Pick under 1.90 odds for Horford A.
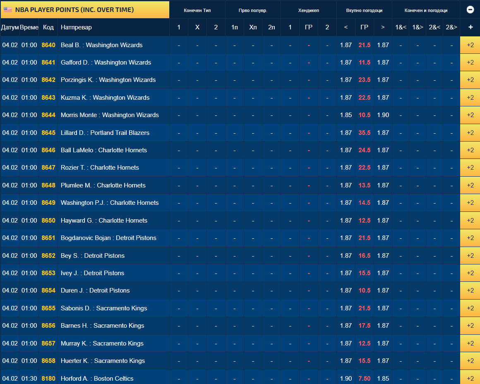Screen dimensions: 480x384 (346, 379)
